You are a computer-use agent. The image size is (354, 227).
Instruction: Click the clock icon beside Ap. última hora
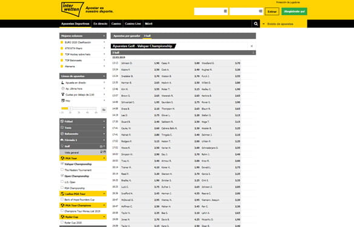click(x=63, y=88)
